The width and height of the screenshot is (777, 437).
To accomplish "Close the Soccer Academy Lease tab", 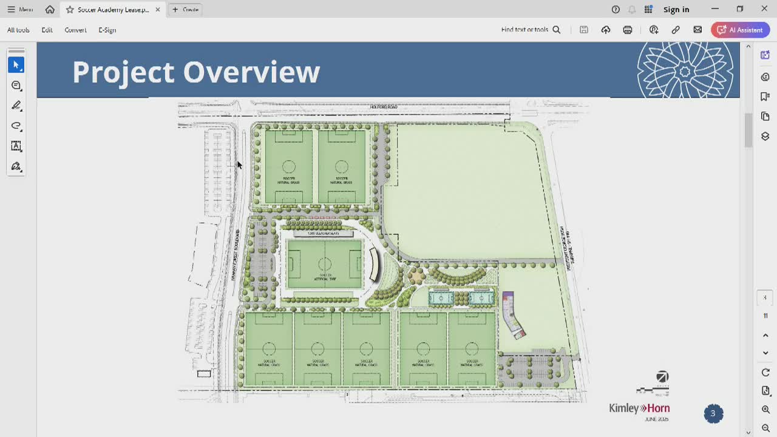I will (158, 10).
